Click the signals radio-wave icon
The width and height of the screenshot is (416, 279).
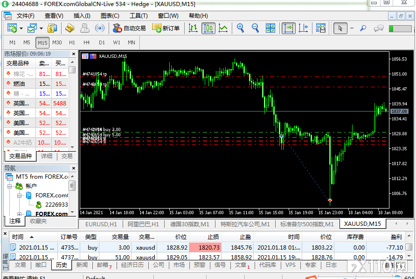click(x=100, y=28)
